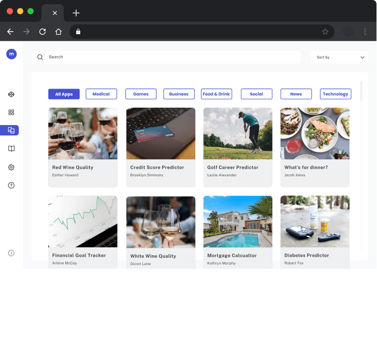Click author name Kathryn Murphy

tap(222, 263)
